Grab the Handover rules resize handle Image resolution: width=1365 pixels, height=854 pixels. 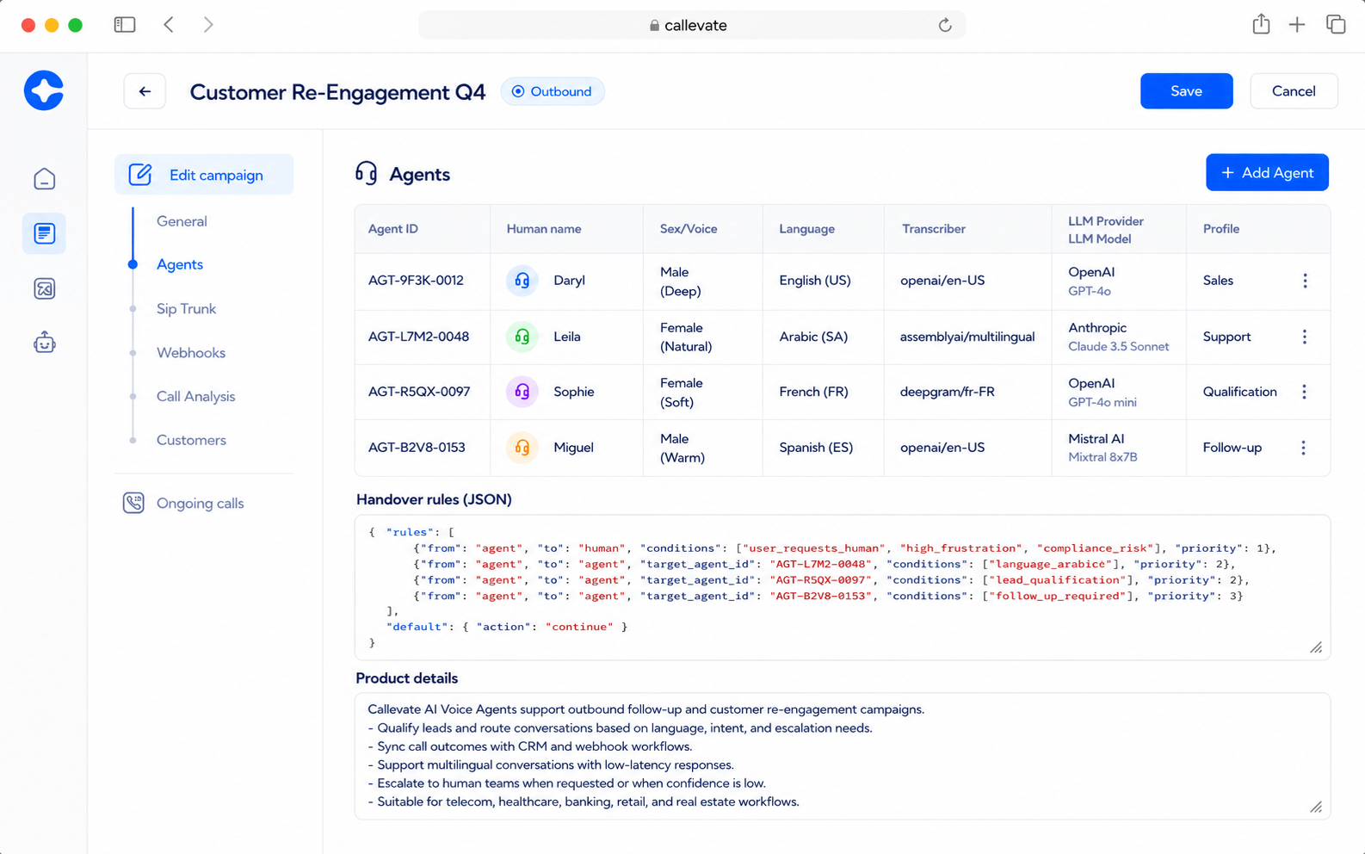tap(1316, 647)
